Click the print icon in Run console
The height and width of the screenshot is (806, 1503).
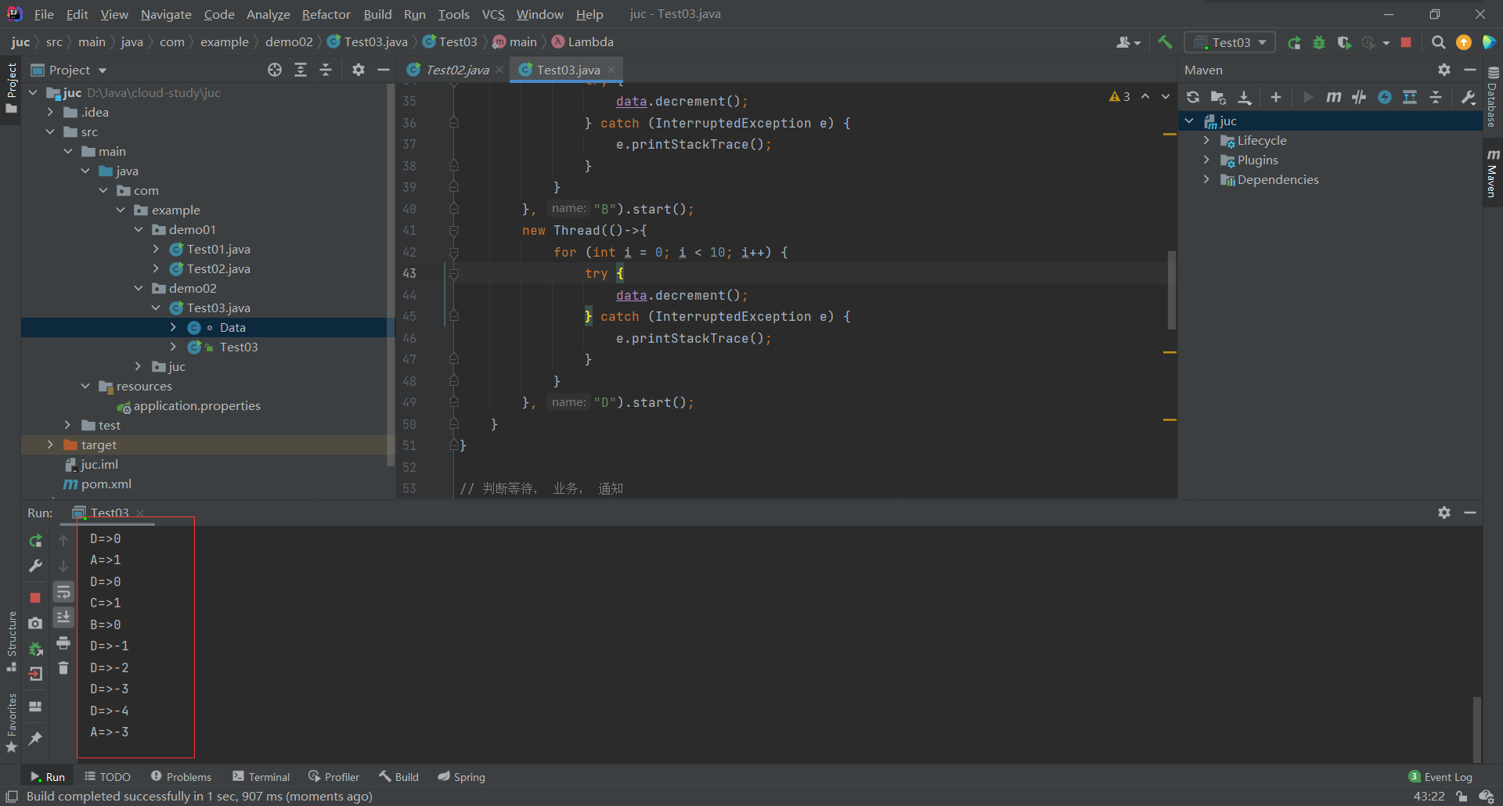tap(63, 643)
